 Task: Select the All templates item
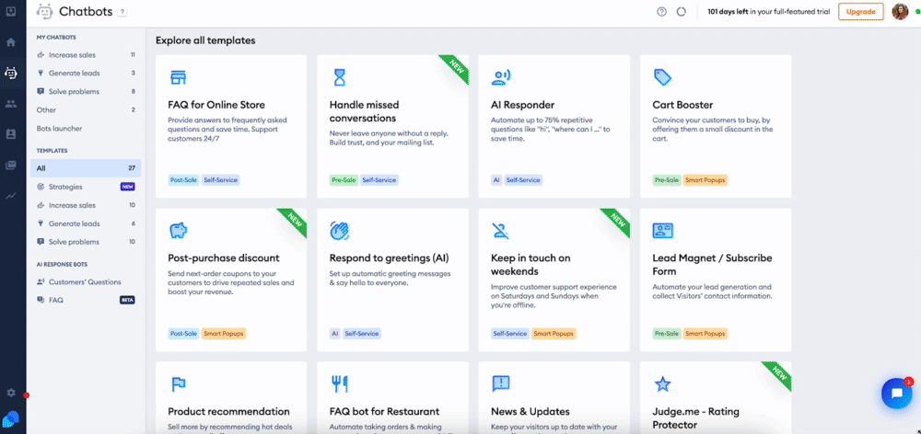(x=86, y=168)
